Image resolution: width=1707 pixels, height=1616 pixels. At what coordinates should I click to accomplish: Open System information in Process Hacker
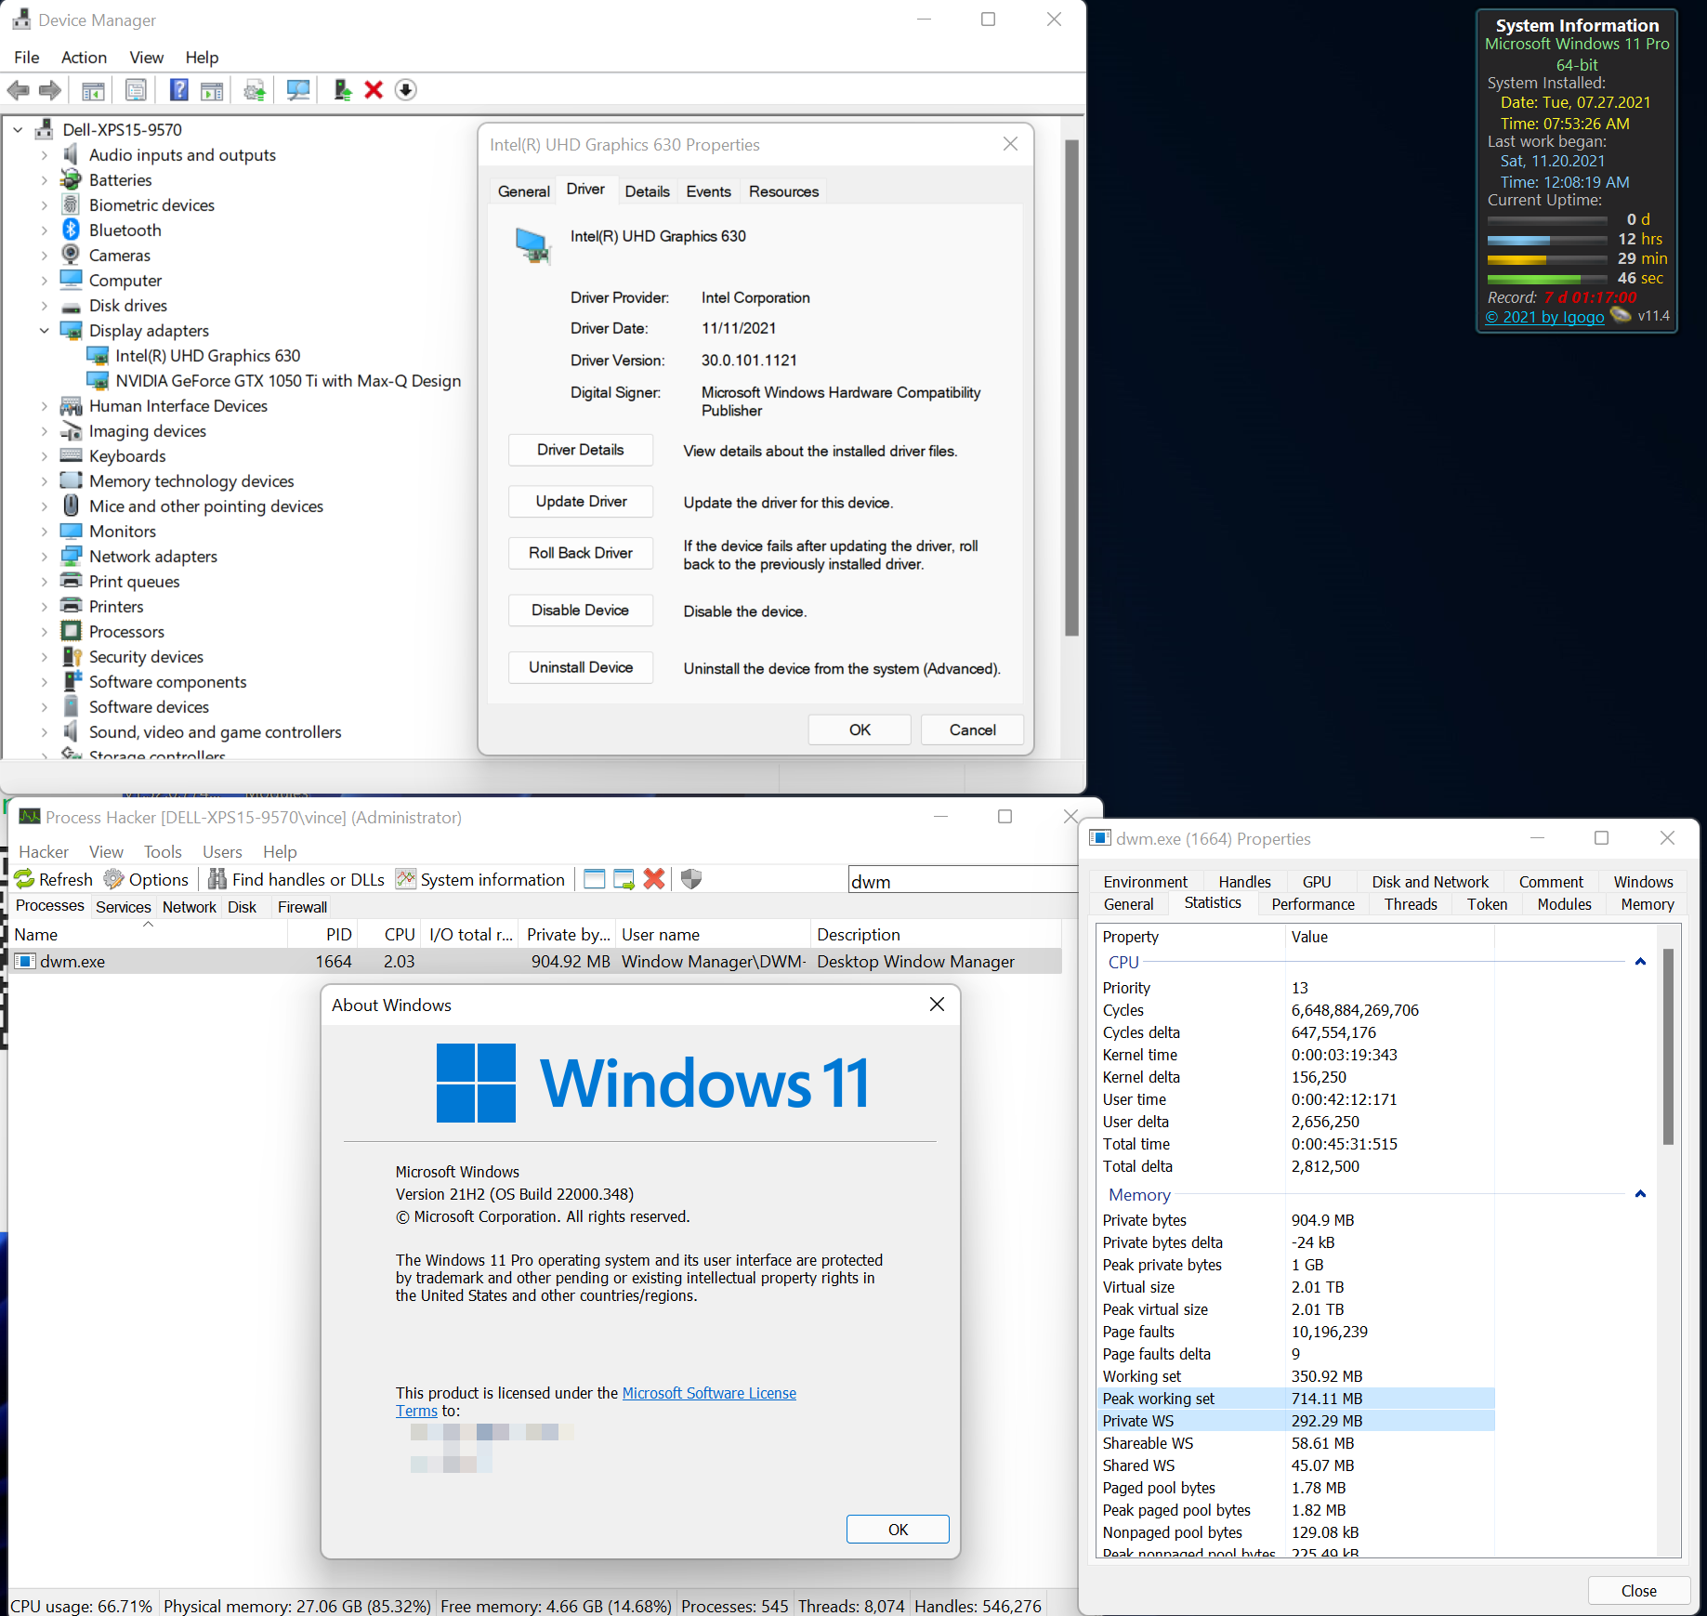(480, 879)
